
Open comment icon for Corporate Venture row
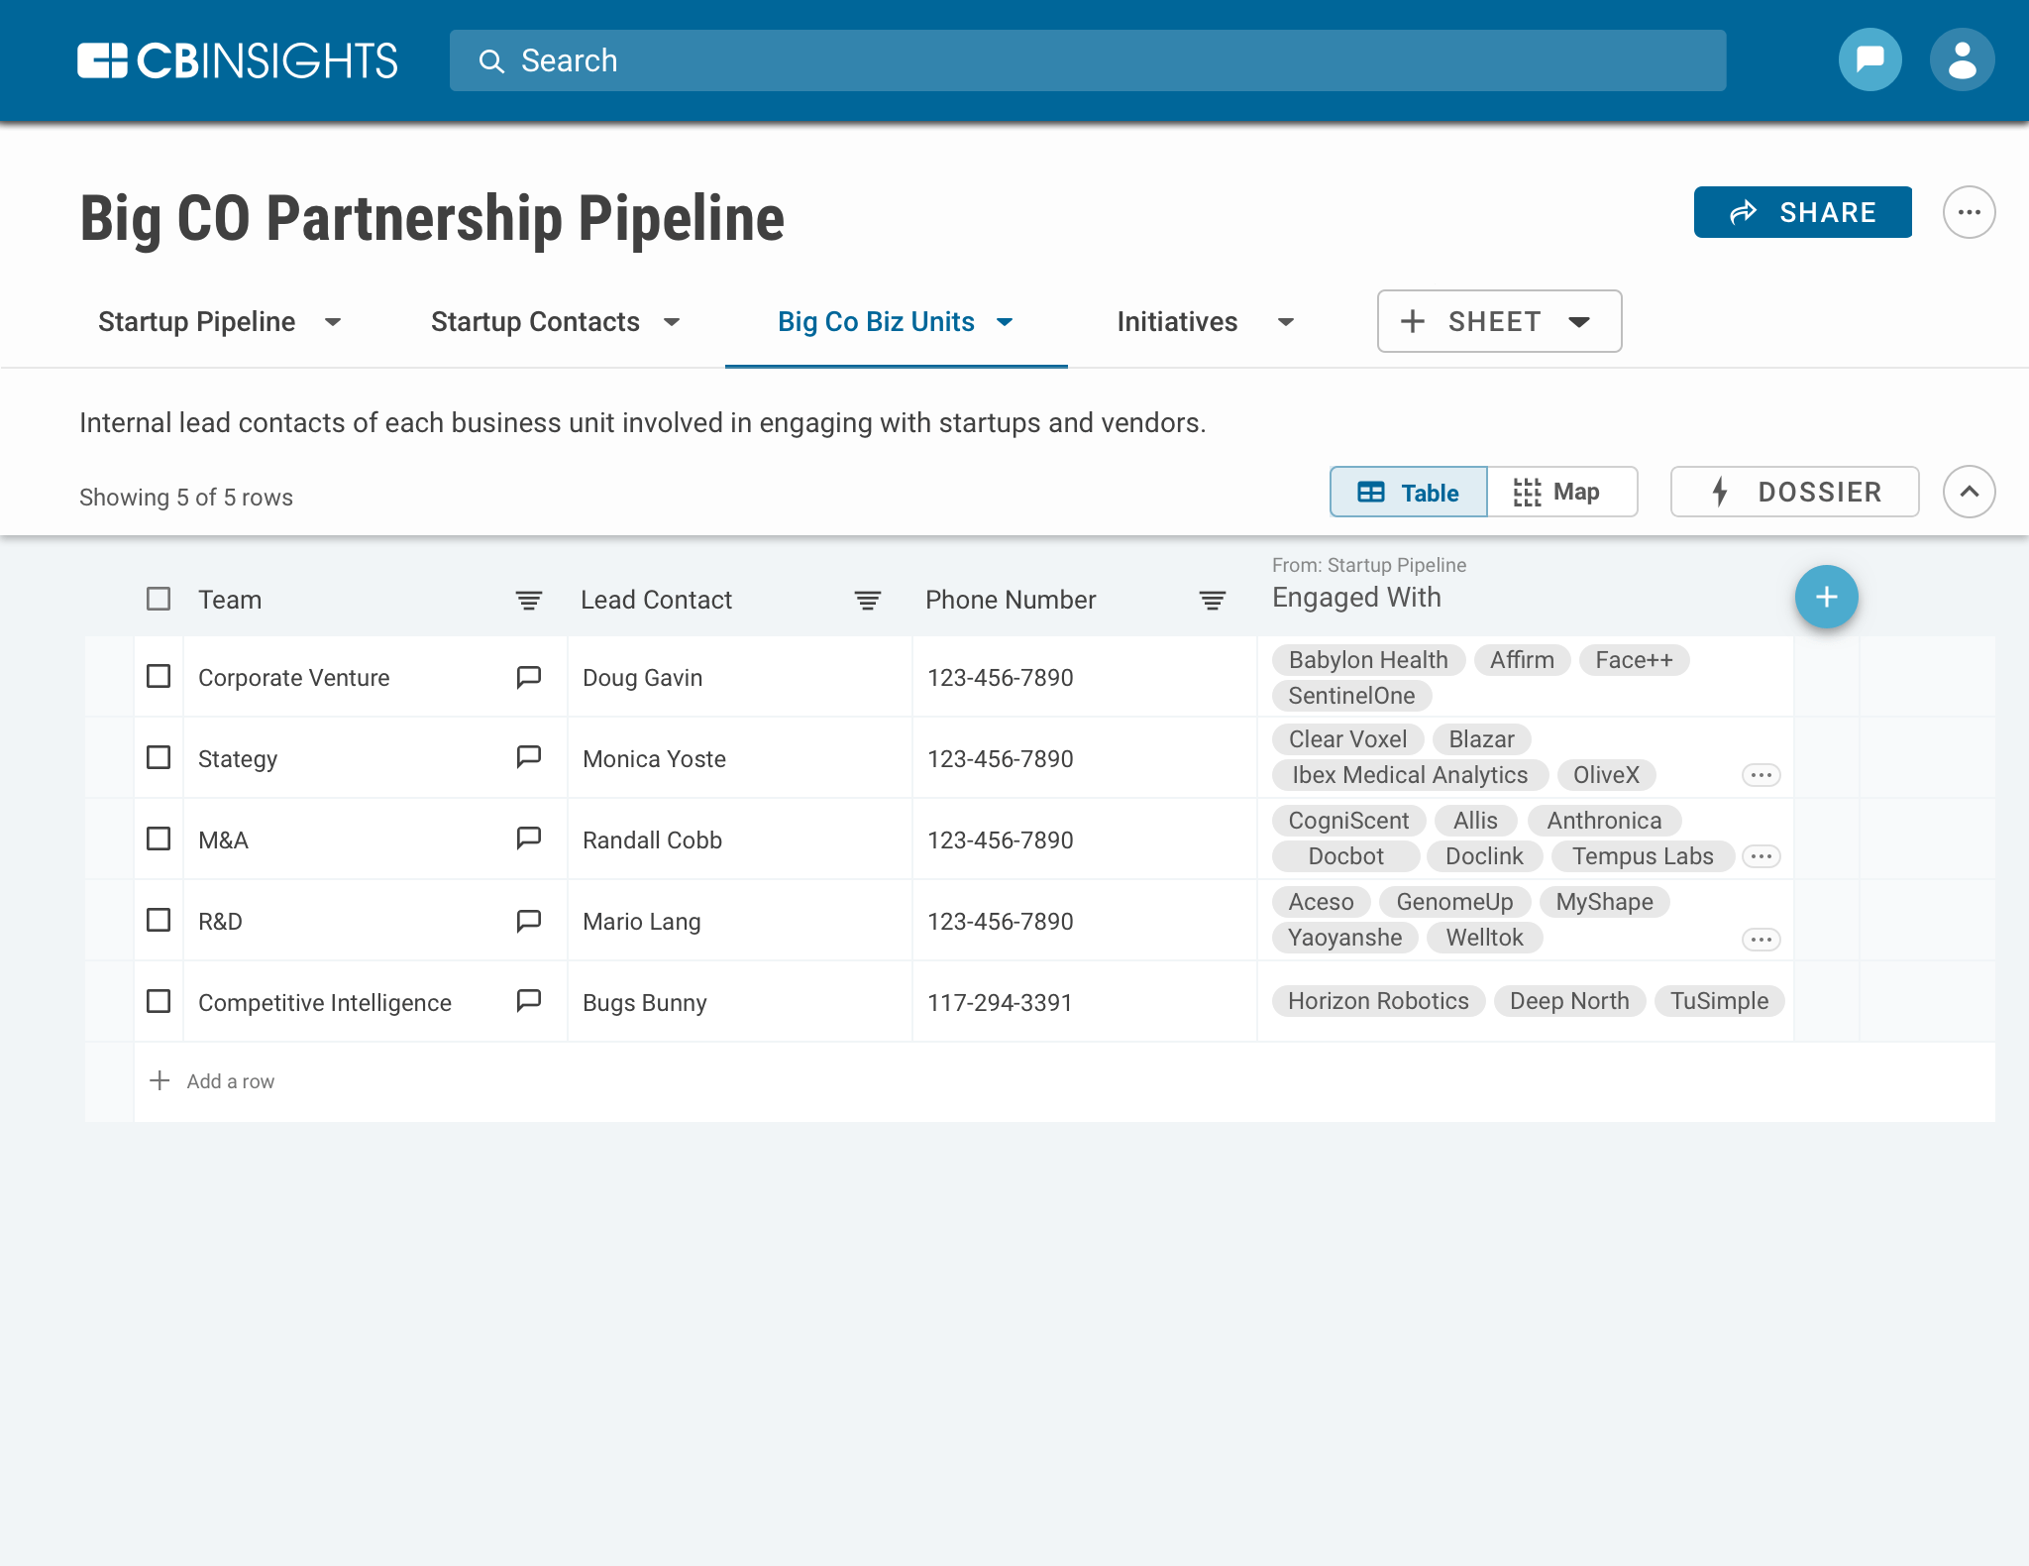click(528, 677)
